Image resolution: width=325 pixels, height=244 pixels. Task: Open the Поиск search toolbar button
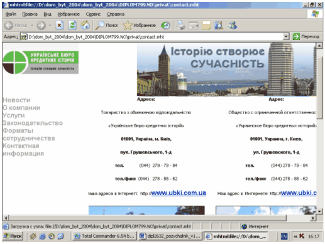[x=107, y=25]
